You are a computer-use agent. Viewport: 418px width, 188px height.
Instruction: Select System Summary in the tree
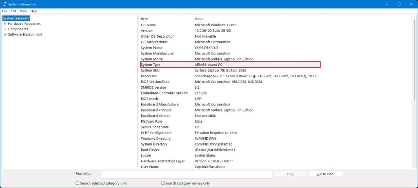coord(16,18)
